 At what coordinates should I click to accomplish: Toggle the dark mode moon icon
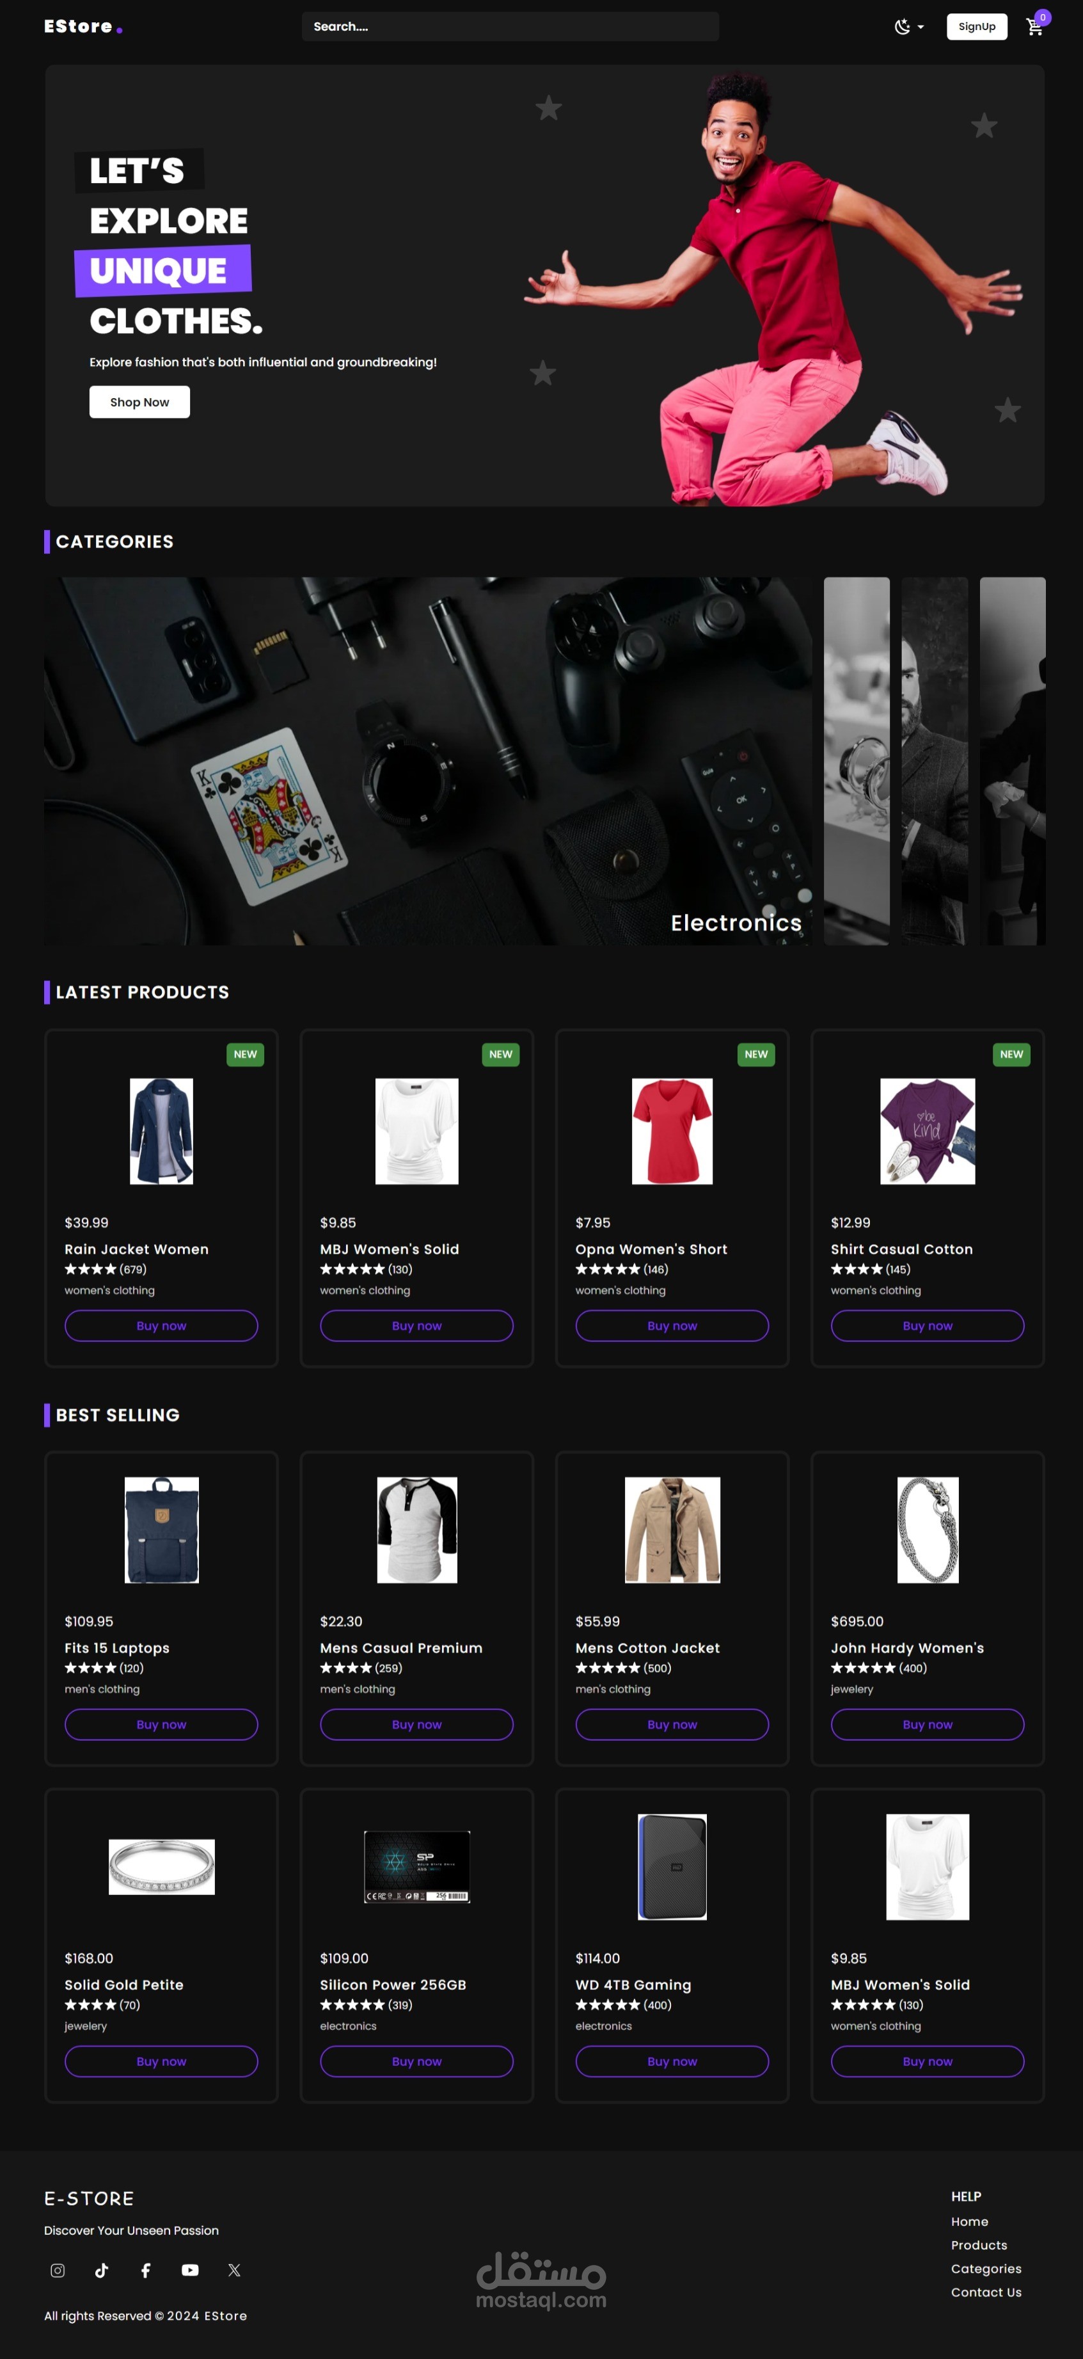[902, 26]
